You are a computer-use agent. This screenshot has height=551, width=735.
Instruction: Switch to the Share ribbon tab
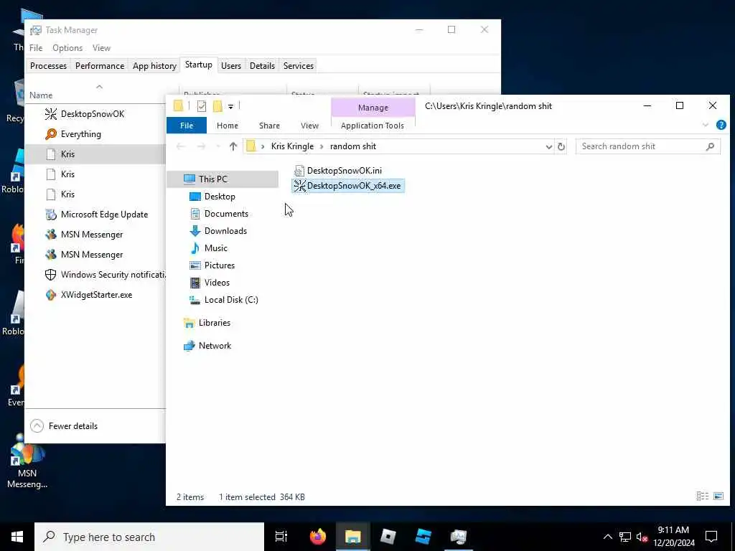[270, 126]
